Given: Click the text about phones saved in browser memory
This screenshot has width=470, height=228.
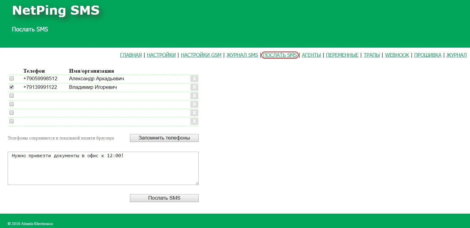Looking at the screenshot, I should (61, 138).
